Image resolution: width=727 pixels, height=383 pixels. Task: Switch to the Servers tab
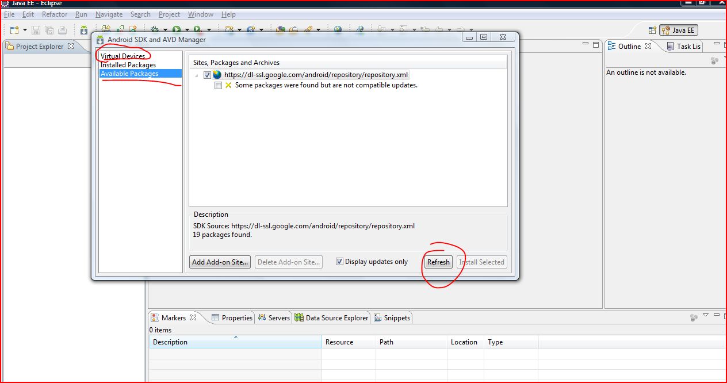tap(274, 317)
